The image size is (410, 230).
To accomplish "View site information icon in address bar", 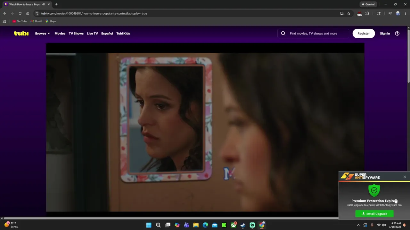I will tap(37, 13).
